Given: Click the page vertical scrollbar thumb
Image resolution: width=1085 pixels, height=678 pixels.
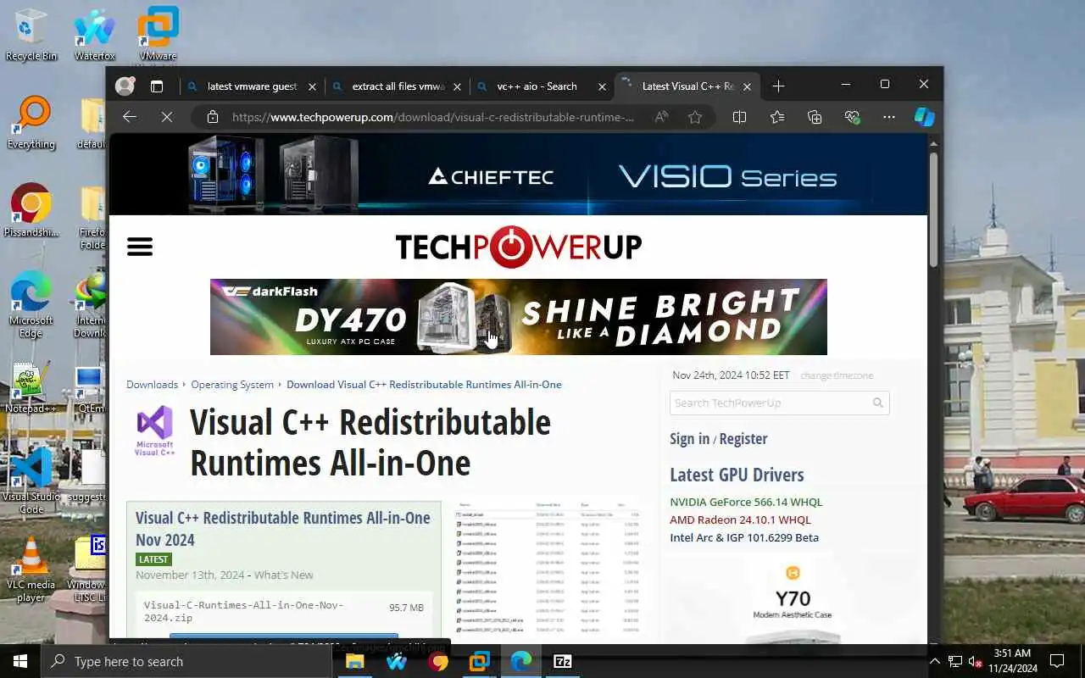Looking at the screenshot, I should pyautogui.click(x=934, y=210).
